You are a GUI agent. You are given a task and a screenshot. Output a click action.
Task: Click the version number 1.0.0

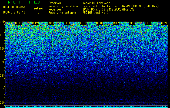pos(37,2)
